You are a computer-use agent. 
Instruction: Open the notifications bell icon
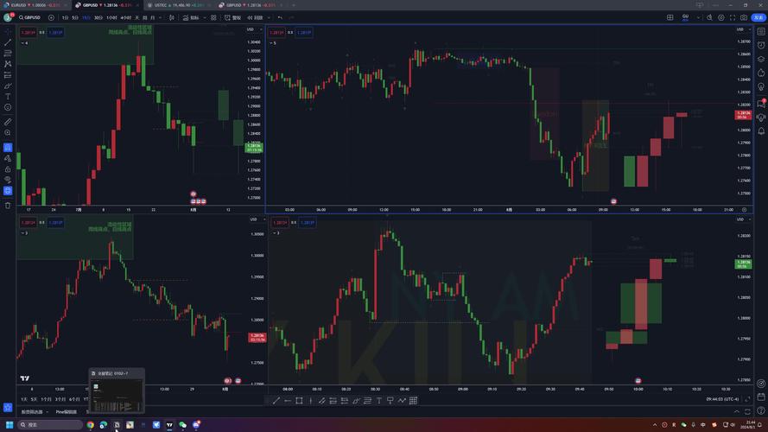point(761,131)
